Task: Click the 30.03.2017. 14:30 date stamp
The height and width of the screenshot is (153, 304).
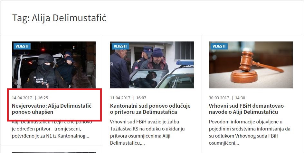Action: pyautogui.click(x=227, y=98)
